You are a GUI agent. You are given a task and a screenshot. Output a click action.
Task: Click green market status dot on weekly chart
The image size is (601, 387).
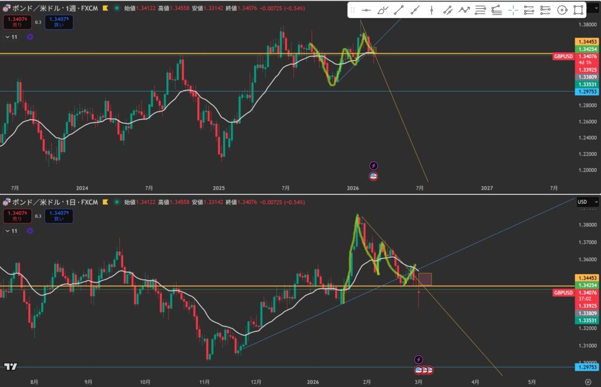(x=117, y=9)
